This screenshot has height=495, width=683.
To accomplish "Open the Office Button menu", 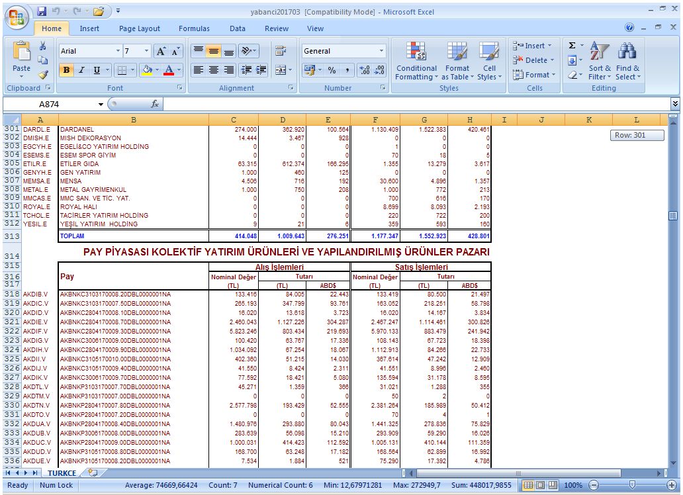I will [x=17, y=19].
